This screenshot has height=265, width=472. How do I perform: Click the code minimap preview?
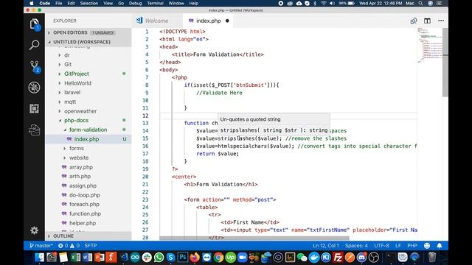pyautogui.click(x=430, y=45)
